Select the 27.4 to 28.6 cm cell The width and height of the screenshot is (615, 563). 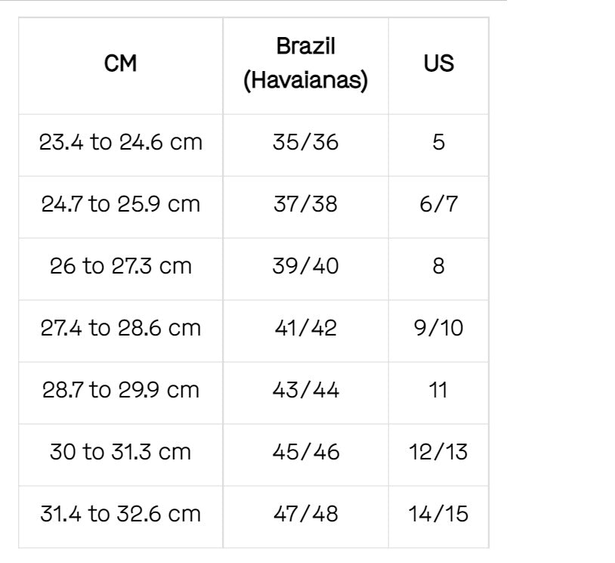pos(121,328)
